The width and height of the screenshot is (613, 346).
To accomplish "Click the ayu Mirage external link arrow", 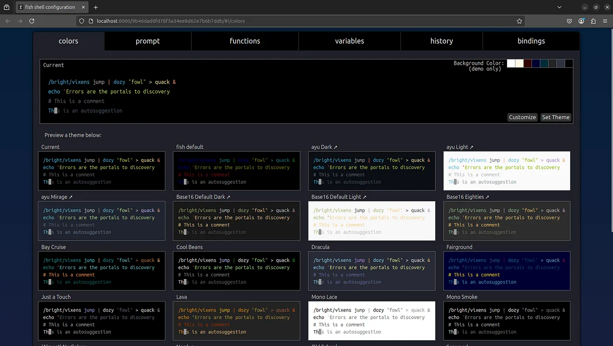I will tap(70, 197).
